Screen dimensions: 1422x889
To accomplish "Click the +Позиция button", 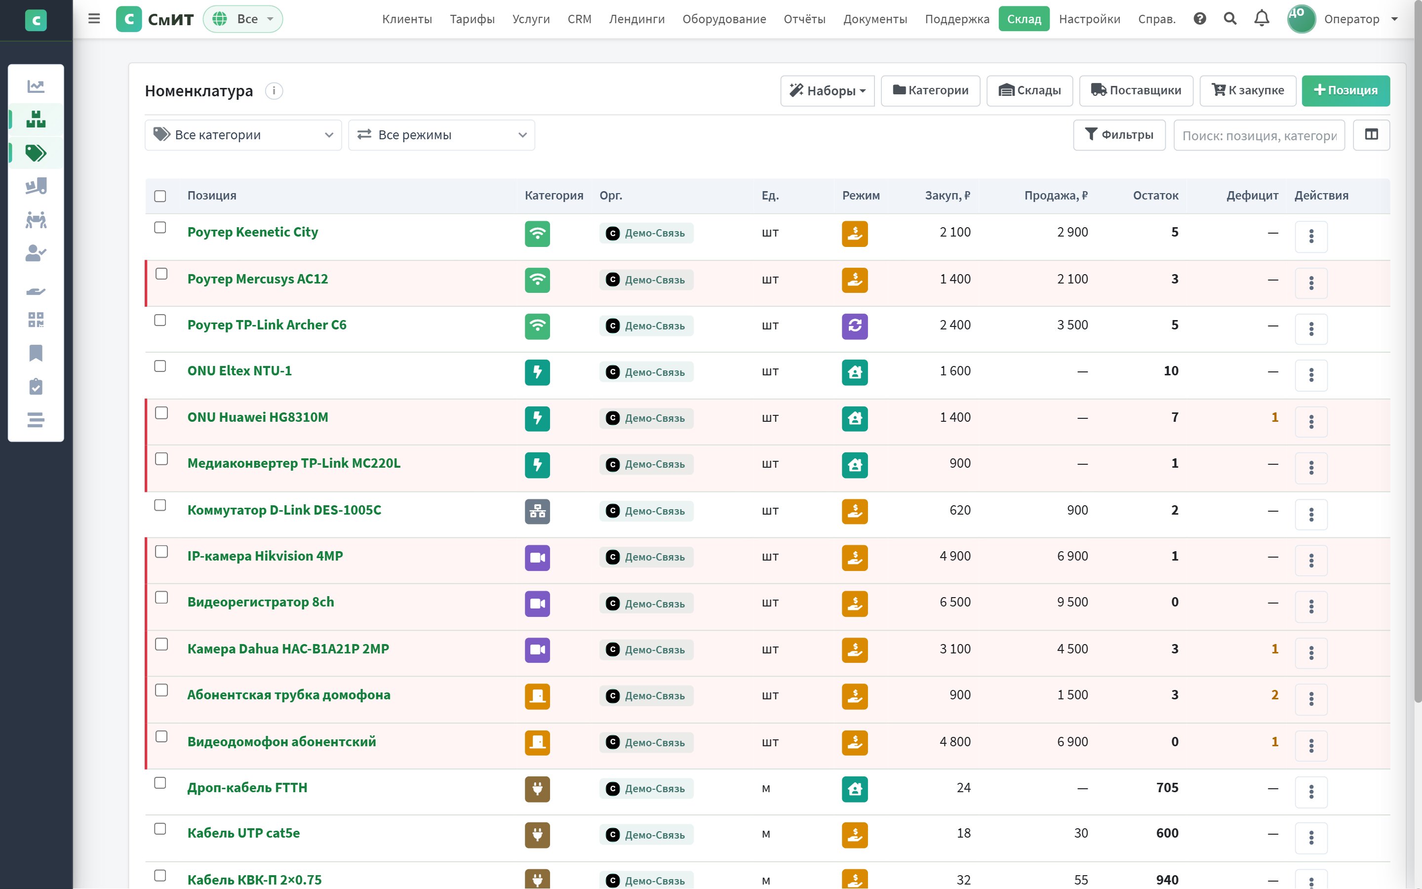I will (x=1345, y=90).
